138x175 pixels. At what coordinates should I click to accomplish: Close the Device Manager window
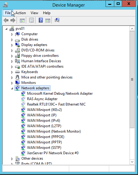coord(129,4)
